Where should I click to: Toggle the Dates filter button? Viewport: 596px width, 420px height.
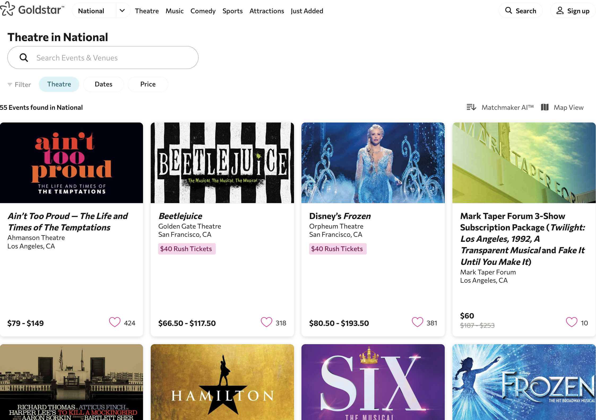(104, 84)
